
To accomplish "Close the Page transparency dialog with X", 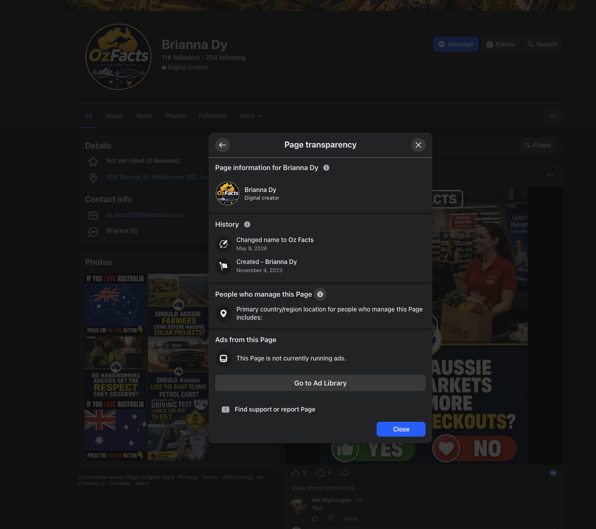I will coord(418,145).
